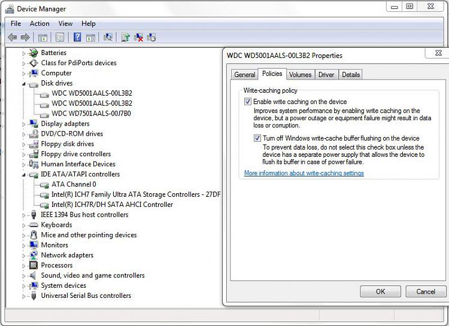Click the Uninstall device red X icon
The height and width of the screenshot is (326, 449).
click(139, 37)
